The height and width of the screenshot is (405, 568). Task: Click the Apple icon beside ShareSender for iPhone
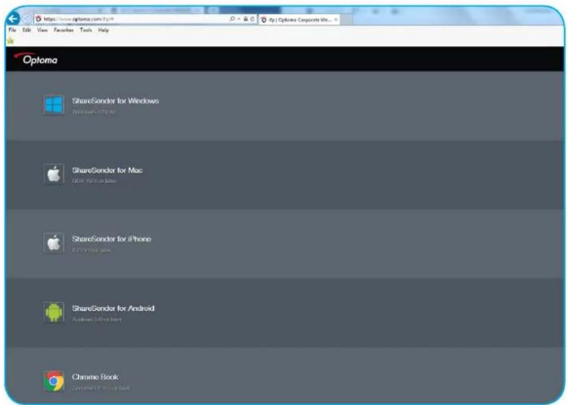(54, 243)
